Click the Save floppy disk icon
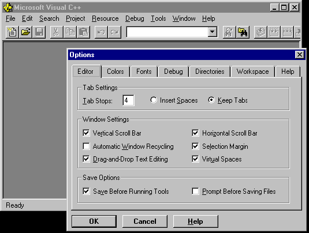This screenshot has width=309, height=233. [x=39, y=32]
